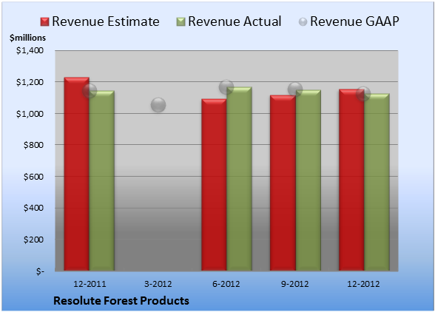Select the green actual bar for 9-2012

tap(308, 180)
